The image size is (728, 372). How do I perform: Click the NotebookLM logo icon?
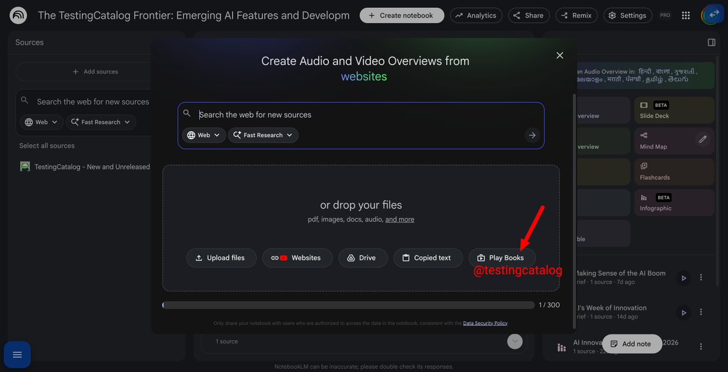pyautogui.click(x=18, y=15)
